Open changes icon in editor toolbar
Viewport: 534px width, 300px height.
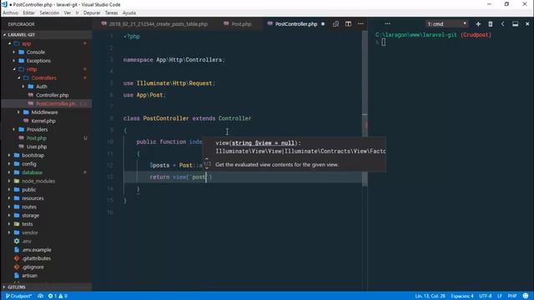[335, 24]
